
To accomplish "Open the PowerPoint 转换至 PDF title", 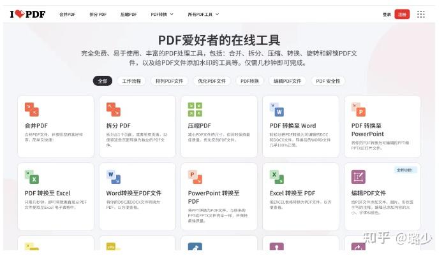I will coord(214,197).
